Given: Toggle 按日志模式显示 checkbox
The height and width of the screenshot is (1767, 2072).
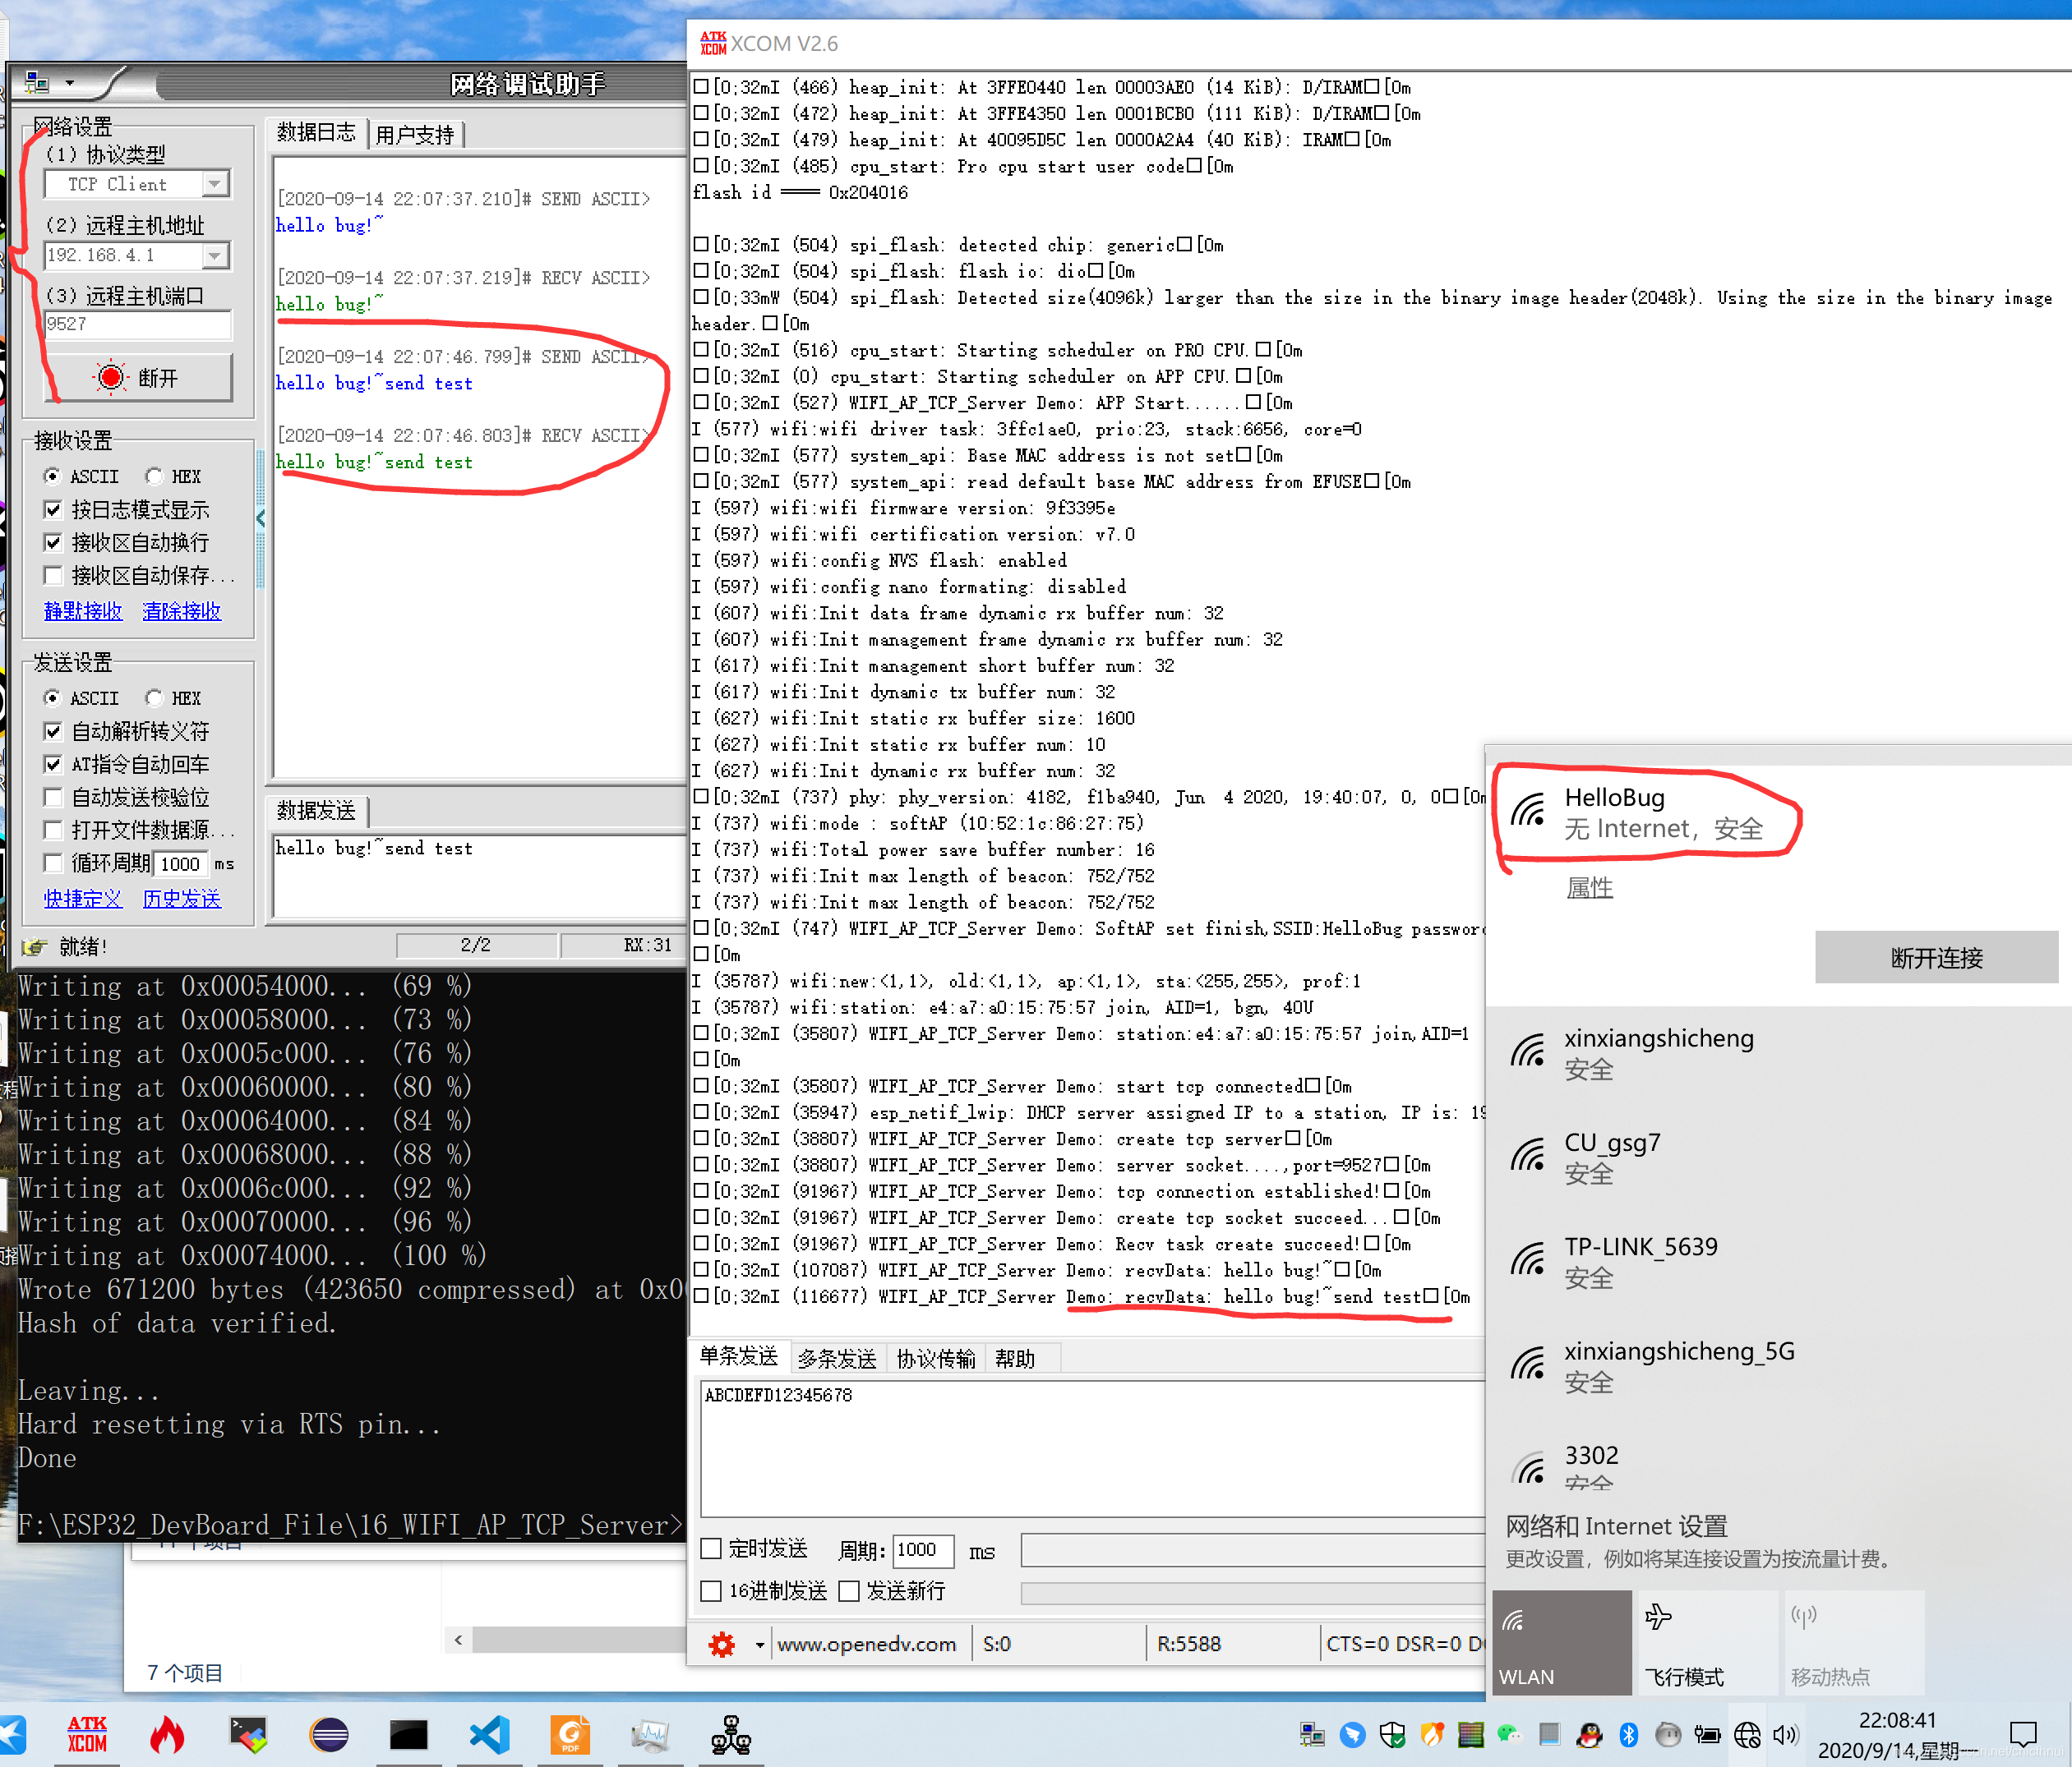Looking at the screenshot, I should 53,509.
